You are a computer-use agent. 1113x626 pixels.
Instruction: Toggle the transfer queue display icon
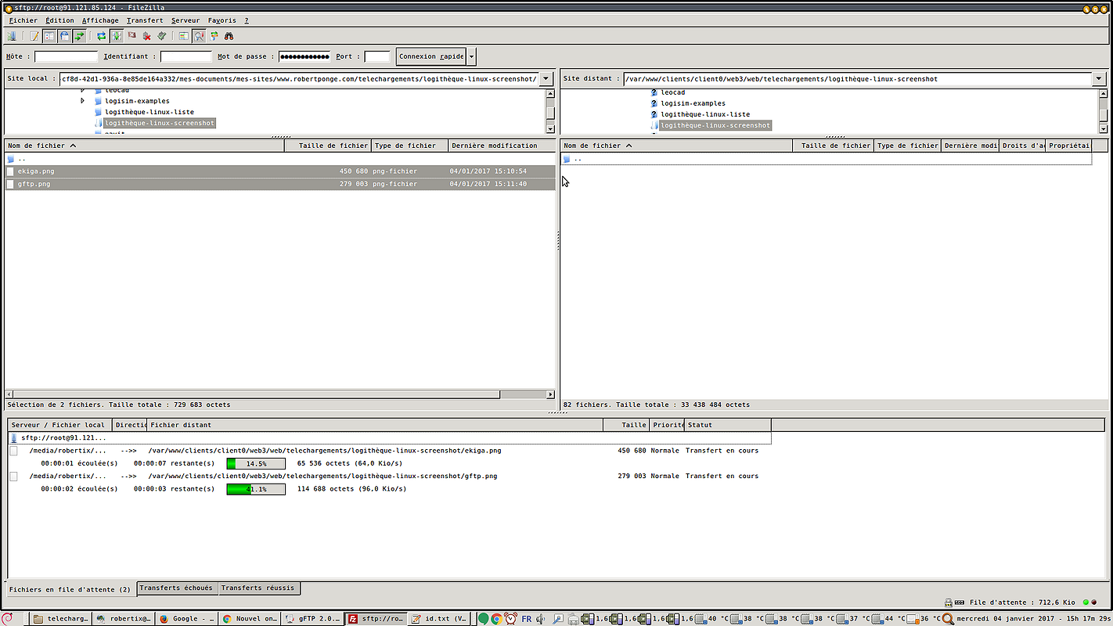79,36
